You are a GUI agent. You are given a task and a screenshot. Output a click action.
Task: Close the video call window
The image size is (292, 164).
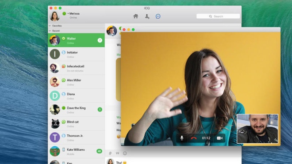click(124, 30)
